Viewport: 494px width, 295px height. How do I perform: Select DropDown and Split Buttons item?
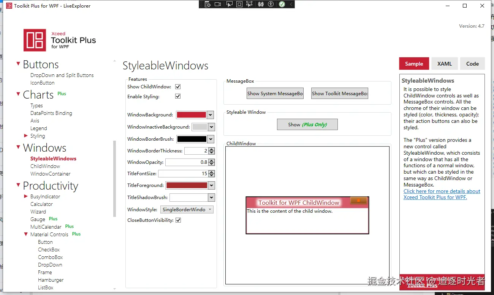point(62,75)
